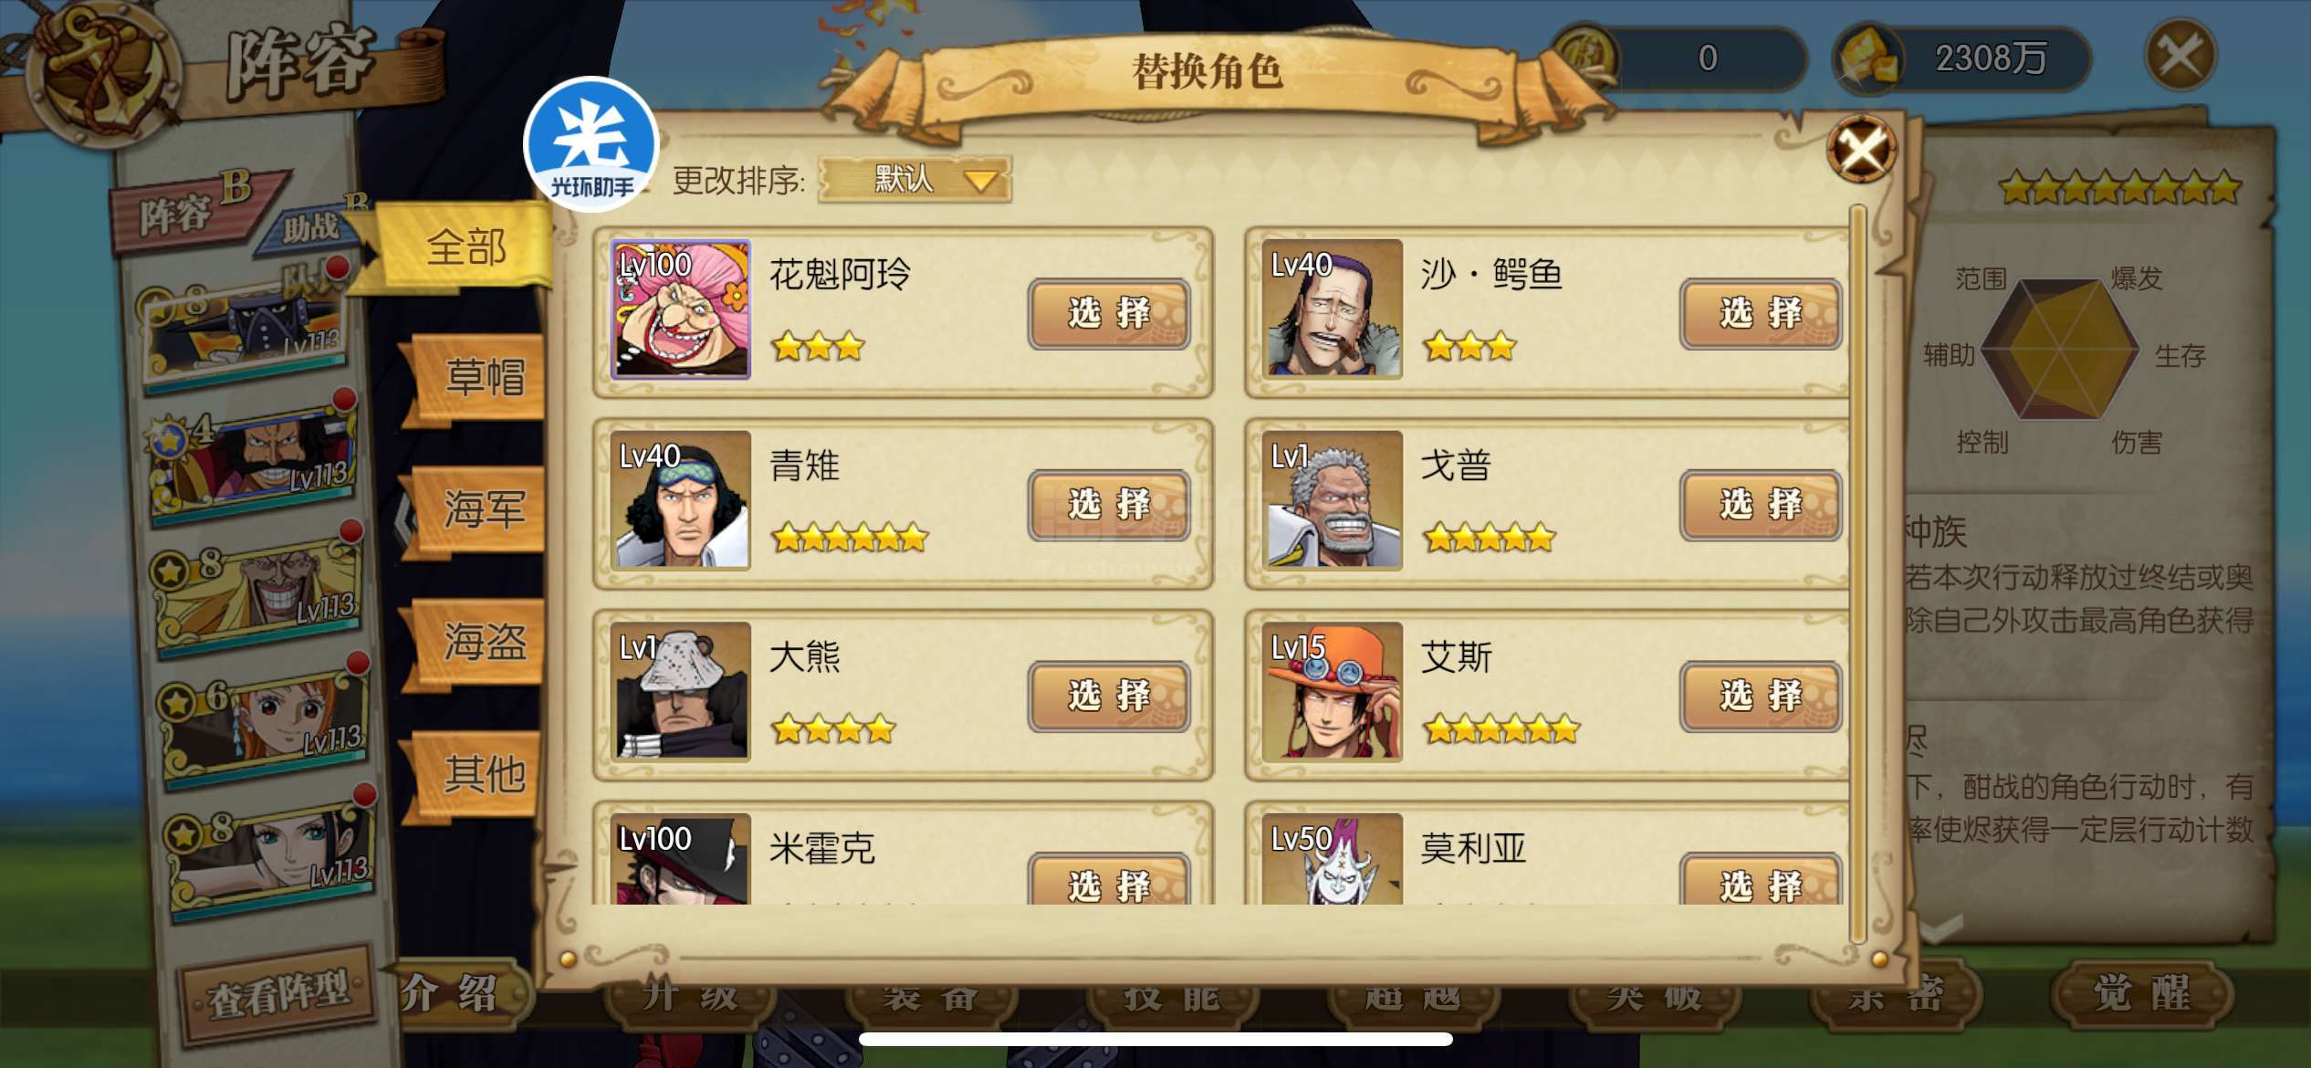Image resolution: width=2311 pixels, height=1068 pixels.
Task: Tap the 戈普 character portrait icon
Action: 1332,500
